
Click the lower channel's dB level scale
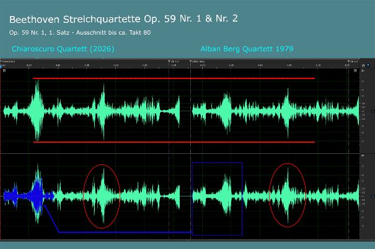coord(363,196)
